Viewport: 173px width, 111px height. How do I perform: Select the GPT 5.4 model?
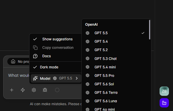[115, 42]
